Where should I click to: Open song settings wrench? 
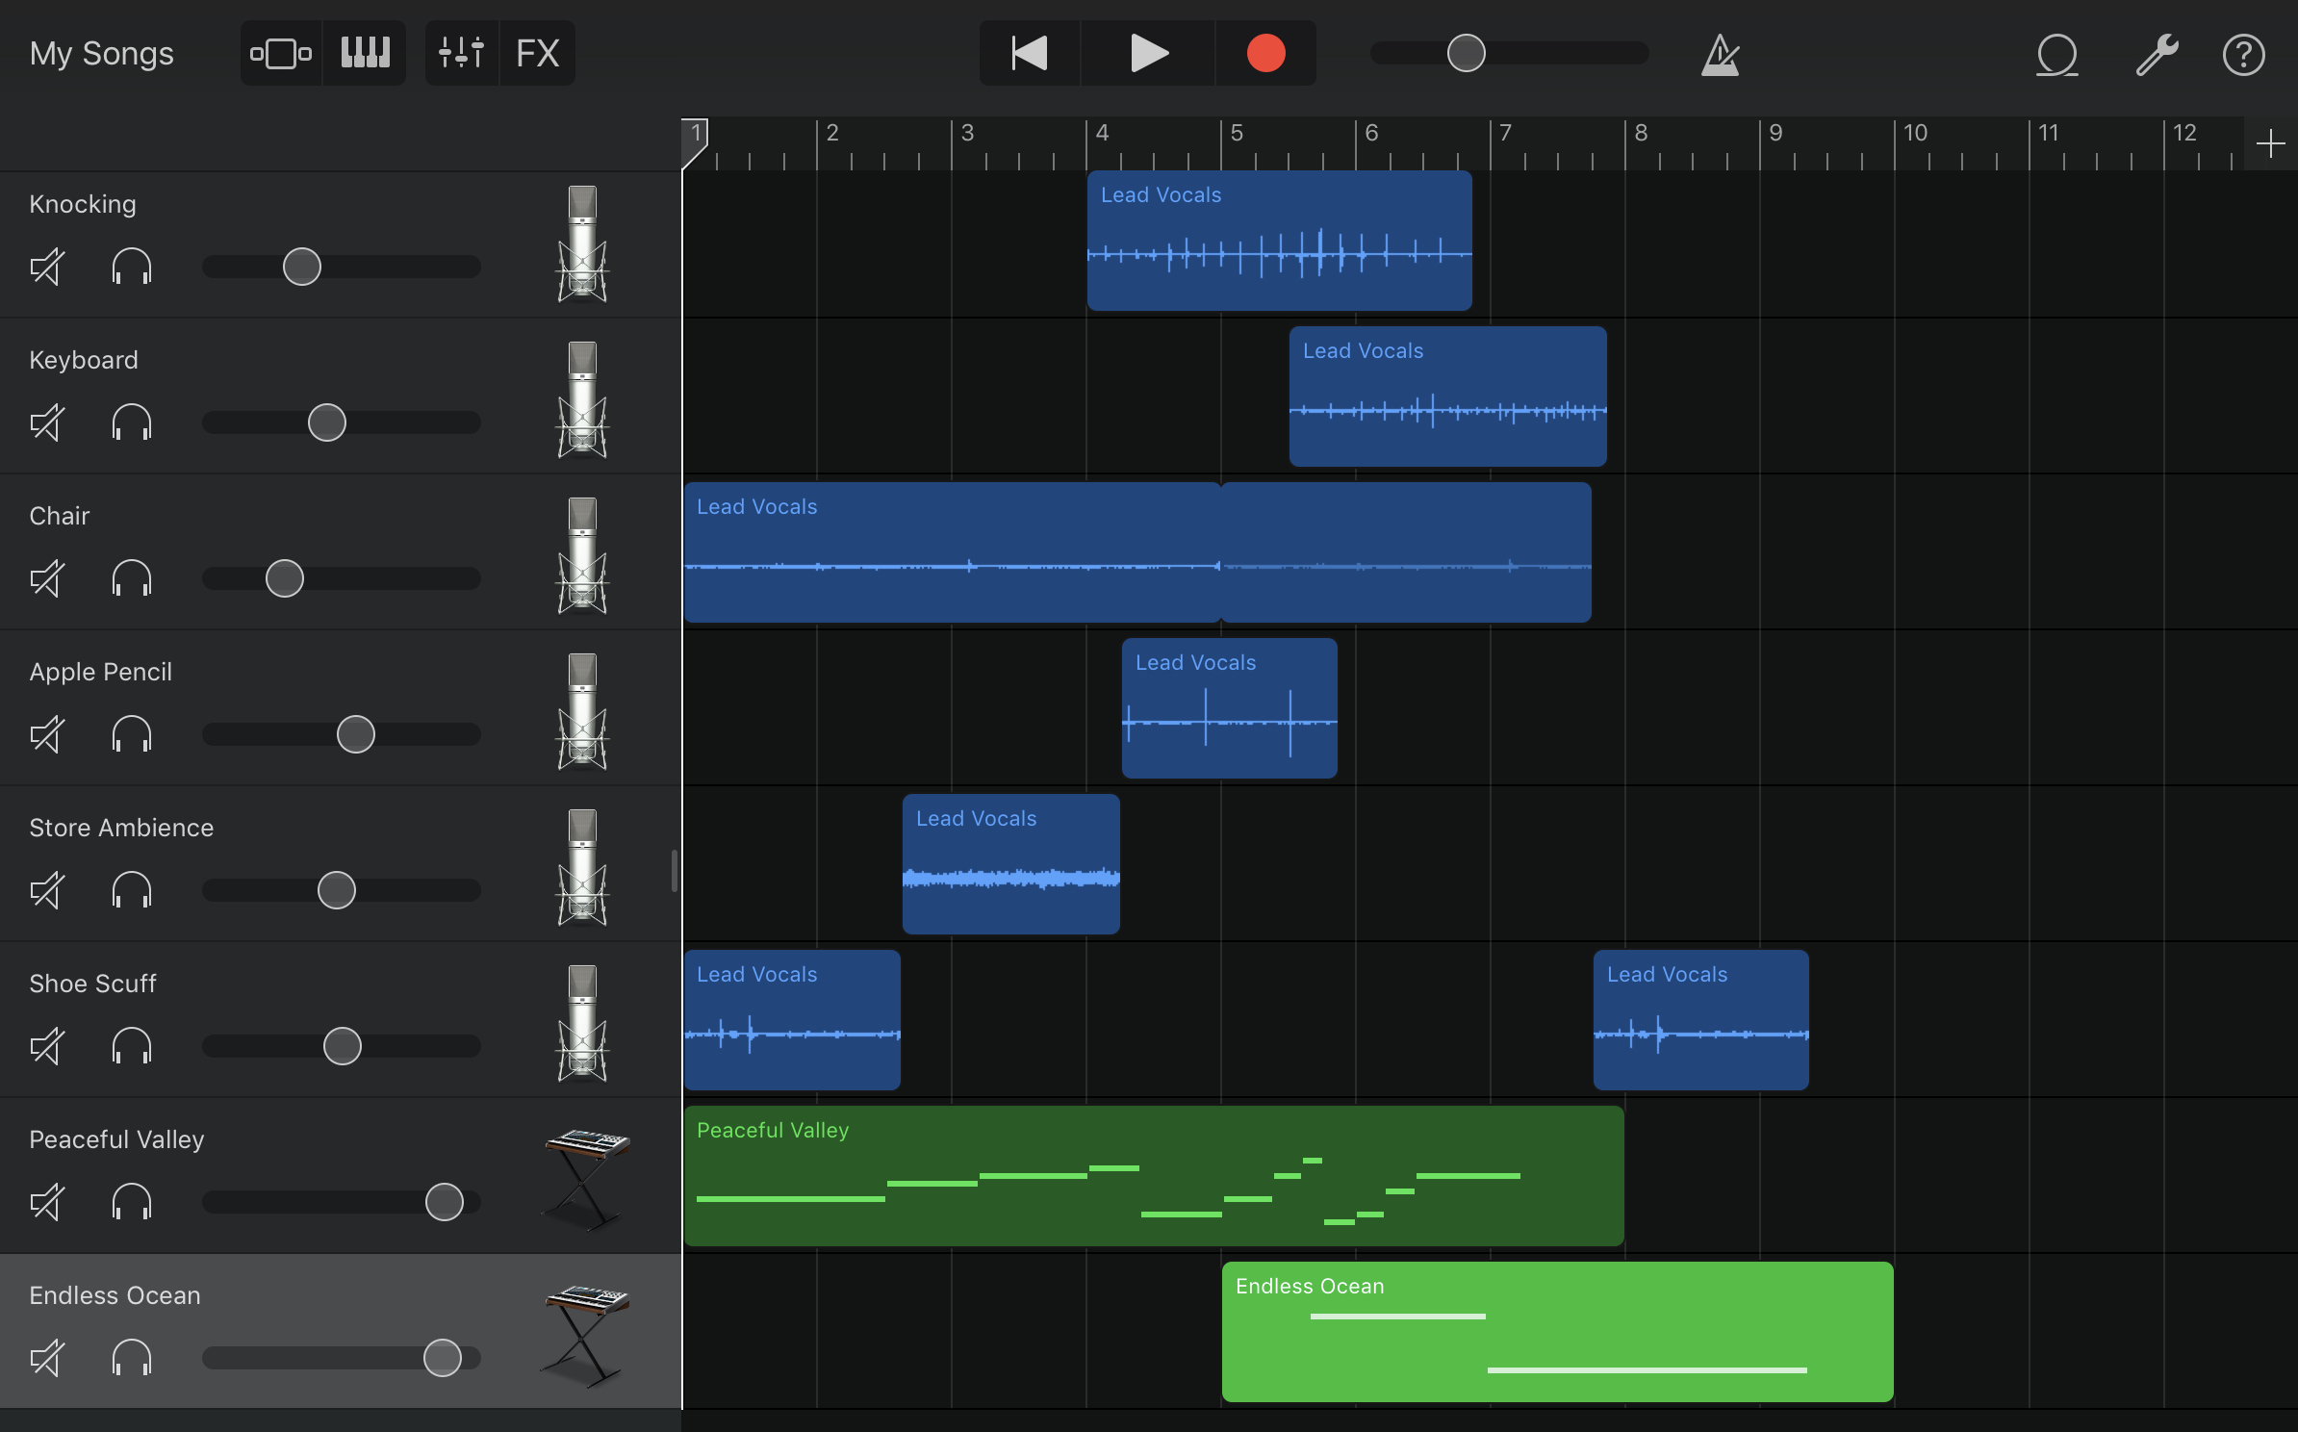point(2157,55)
